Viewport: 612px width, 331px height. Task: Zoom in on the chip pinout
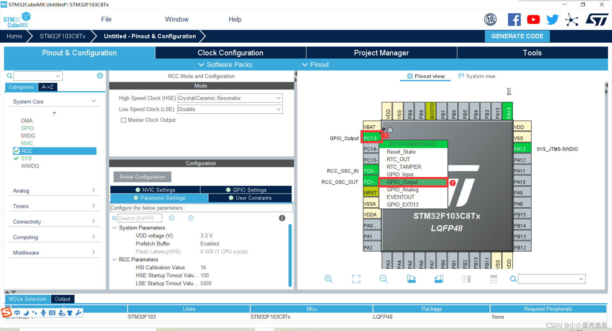click(x=328, y=279)
